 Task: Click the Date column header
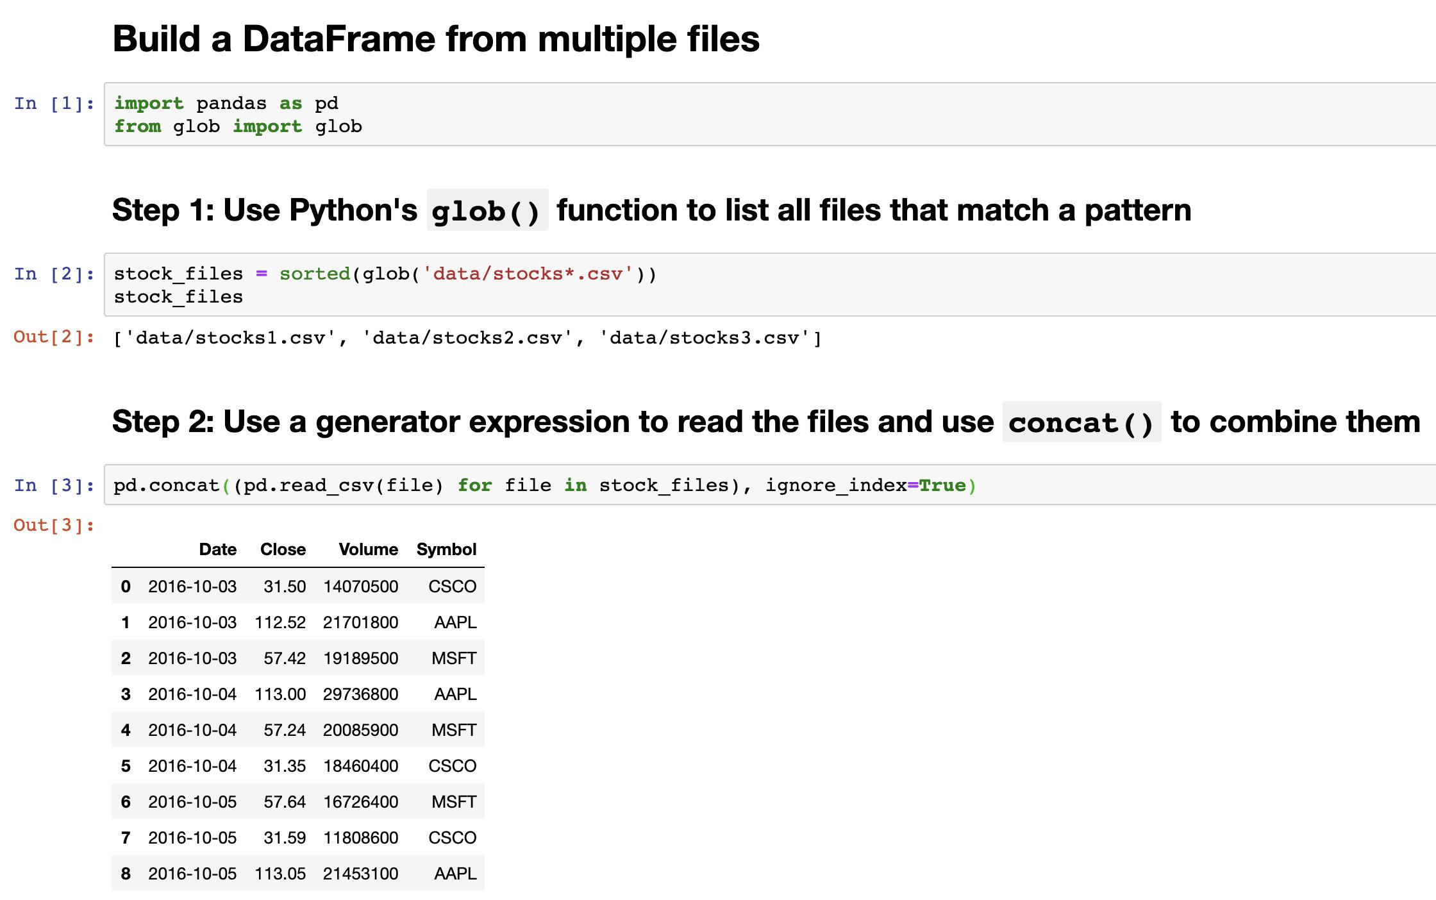217,549
